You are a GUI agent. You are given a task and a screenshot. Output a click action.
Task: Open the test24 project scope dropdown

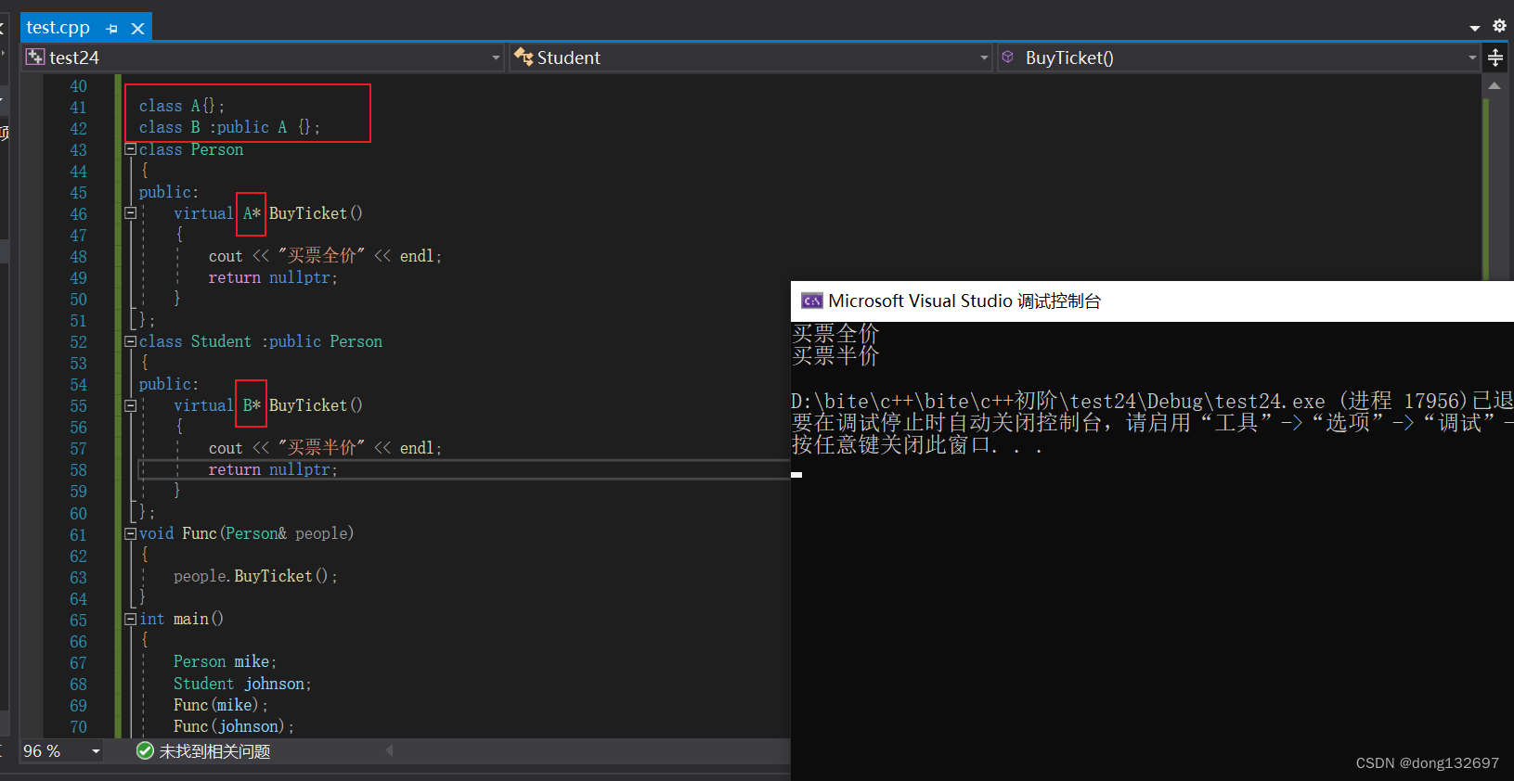(x=264, y=58)
